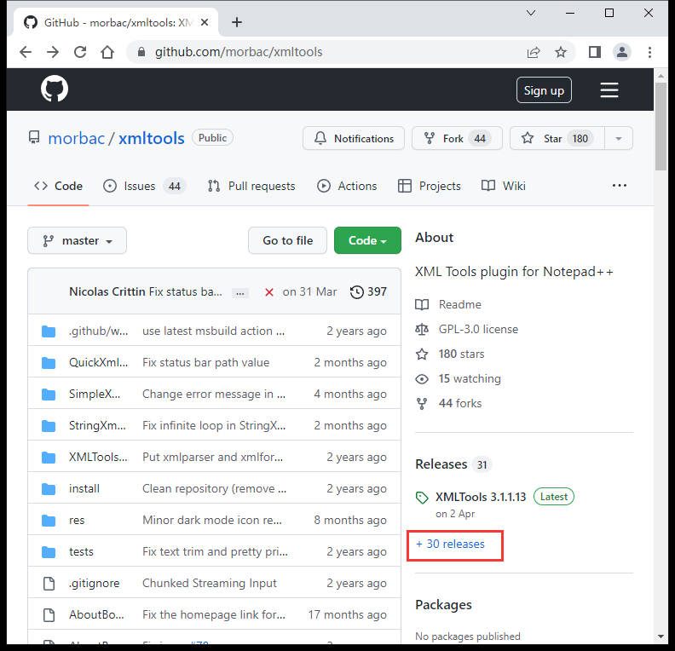Image resolution: width=675 pixels, height=651 pixels.
Task: Open commit 'Fix status bar path value'
Action: 205,362
